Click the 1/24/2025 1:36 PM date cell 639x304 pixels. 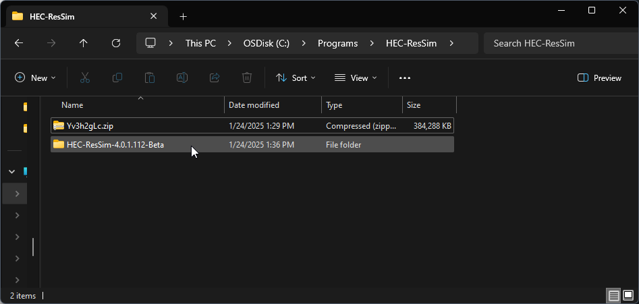tap(261, 145)
